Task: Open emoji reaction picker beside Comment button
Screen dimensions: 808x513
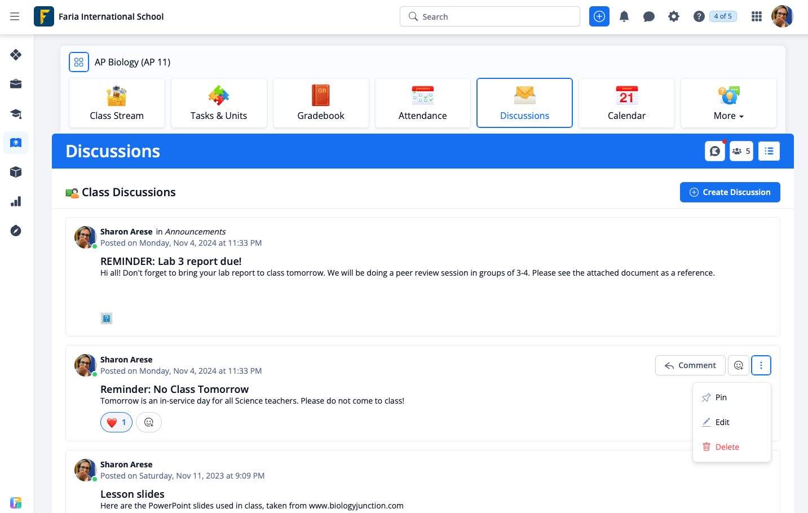Action: pyautogui.click(x=739, y=365)
